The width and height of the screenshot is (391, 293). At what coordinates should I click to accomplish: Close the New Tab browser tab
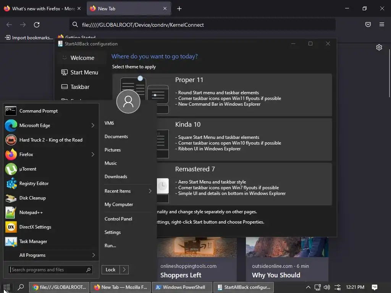point(165,8)
